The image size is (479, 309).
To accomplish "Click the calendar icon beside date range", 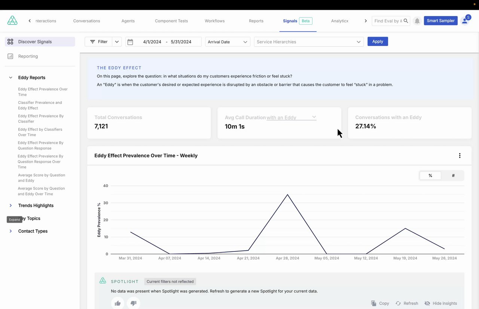I will [x=130, y=42].
